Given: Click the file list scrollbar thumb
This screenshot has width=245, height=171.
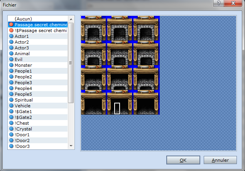Looking at the screenshot, I should coord(71,63).
